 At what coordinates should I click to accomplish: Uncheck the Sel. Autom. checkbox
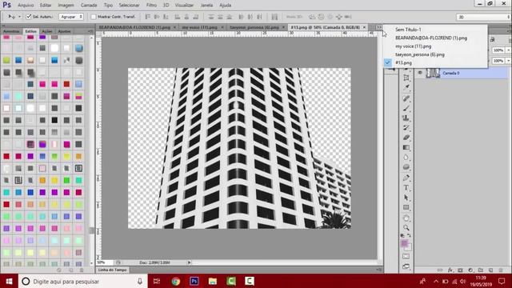point(29,16)
